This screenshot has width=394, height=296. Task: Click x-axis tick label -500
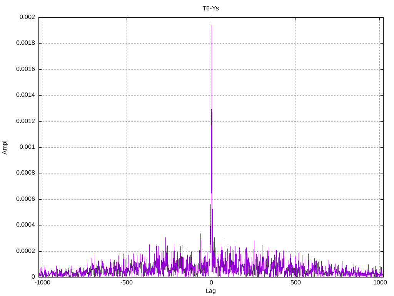[126, 283]
